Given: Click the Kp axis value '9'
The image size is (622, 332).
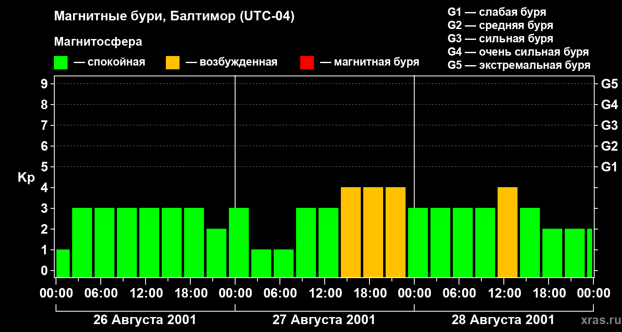Looking at the screenshot, I should [x=45, y=84].
